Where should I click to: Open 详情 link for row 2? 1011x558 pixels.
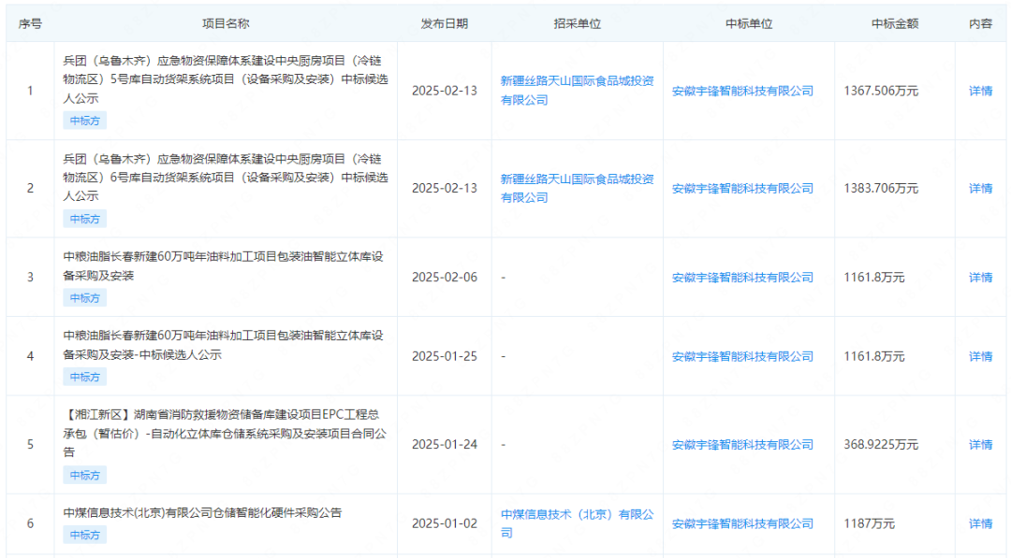coord(980,189)
